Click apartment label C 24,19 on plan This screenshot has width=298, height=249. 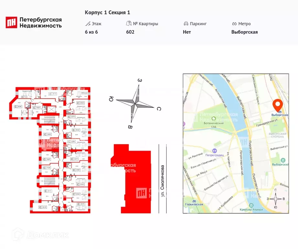(43, 207)
